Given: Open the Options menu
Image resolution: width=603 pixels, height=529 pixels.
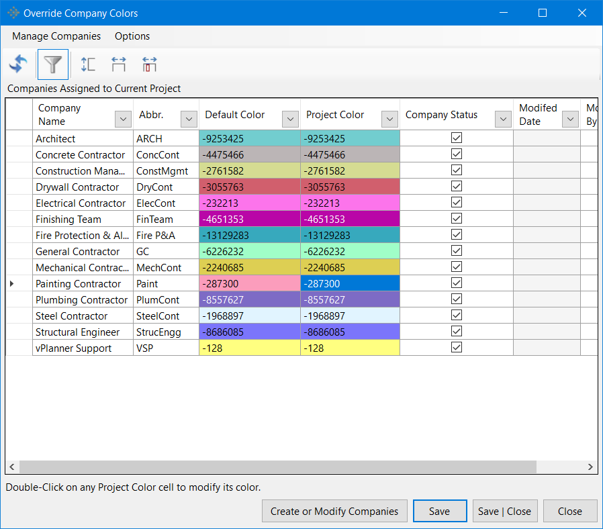Looking at the screenshot, I should click(x=132, y=36).
